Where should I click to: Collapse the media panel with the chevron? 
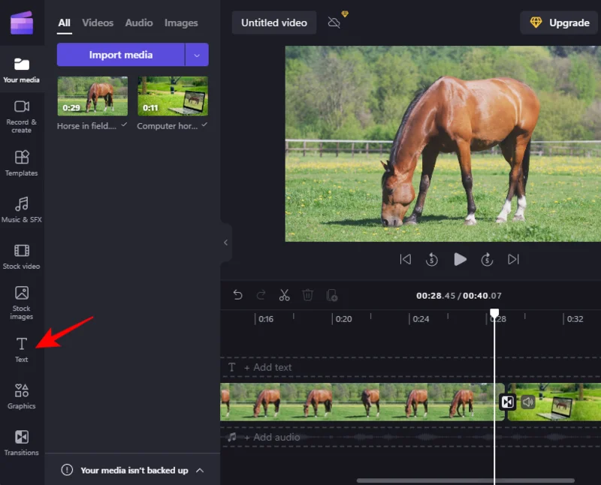coord(226,242)
